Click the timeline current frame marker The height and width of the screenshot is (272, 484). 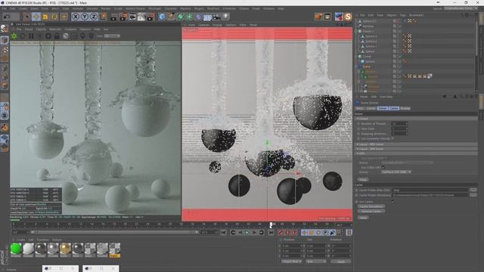271,225
